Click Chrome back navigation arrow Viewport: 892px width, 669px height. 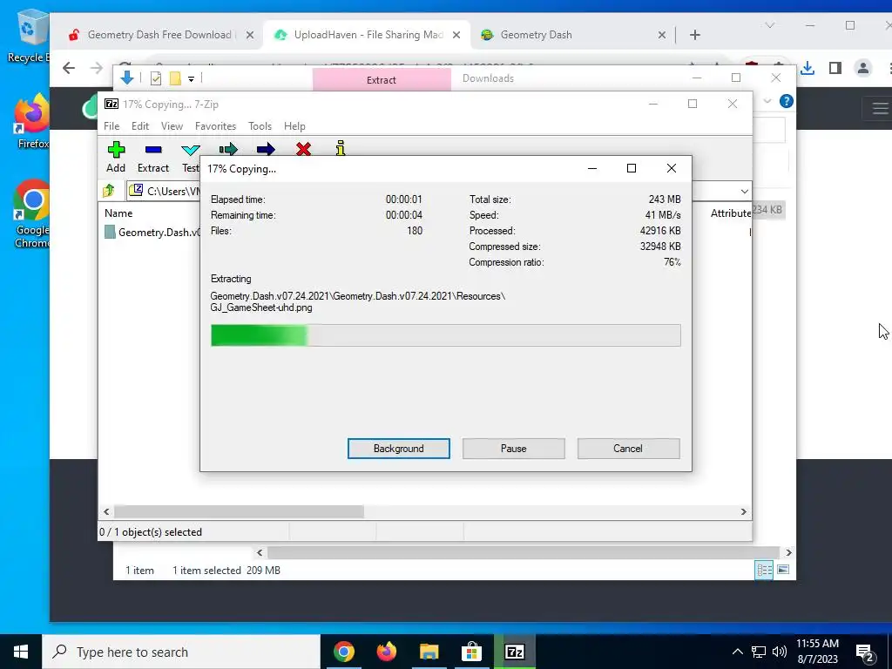[69, 68]
